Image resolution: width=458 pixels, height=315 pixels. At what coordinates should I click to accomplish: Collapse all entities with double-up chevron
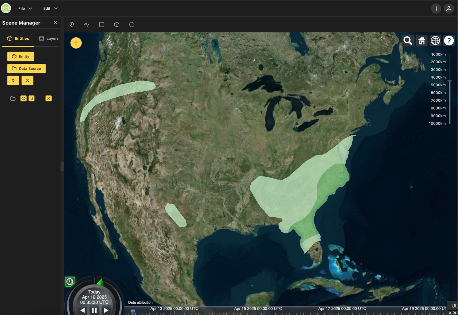pyautogui.click(x=28, y=81)
